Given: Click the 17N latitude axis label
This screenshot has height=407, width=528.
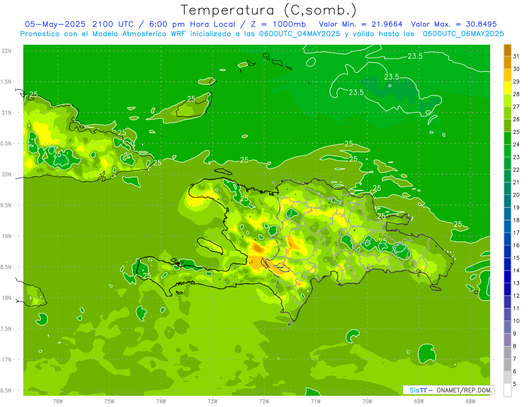Looking at the screenshot, I should click(7, 360).
